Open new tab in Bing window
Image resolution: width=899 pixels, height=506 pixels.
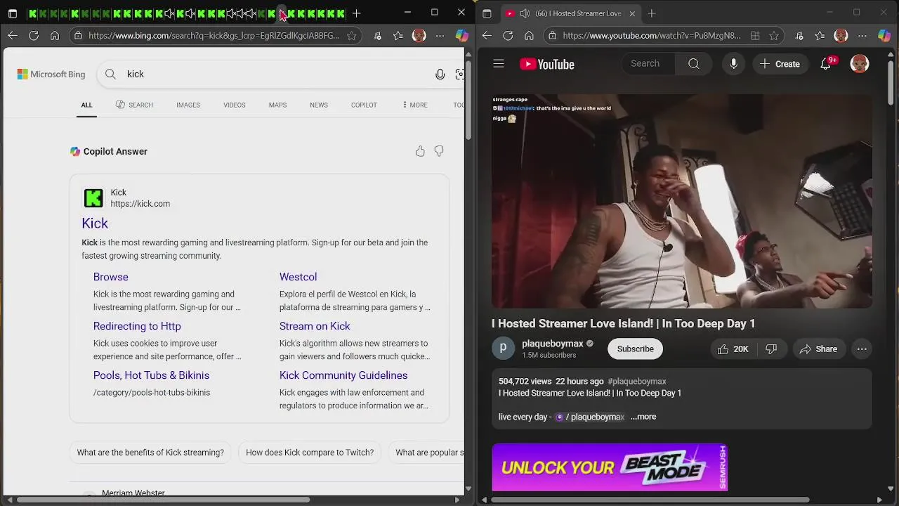coord(357,13)
